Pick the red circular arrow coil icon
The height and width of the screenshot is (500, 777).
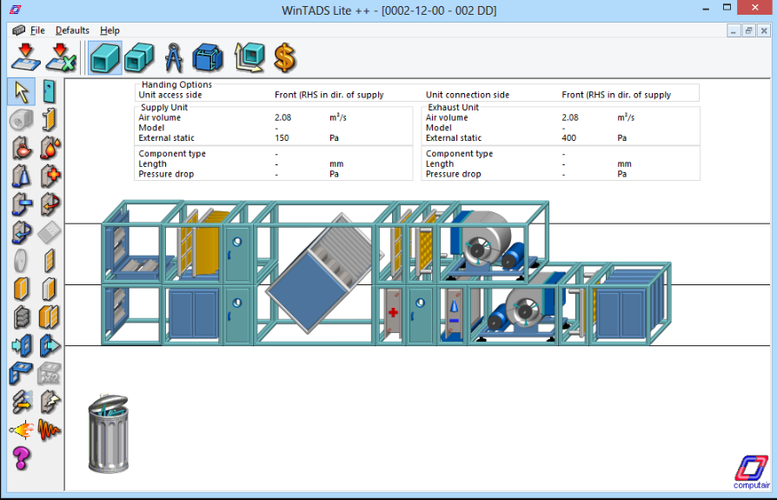coord(49,204)
